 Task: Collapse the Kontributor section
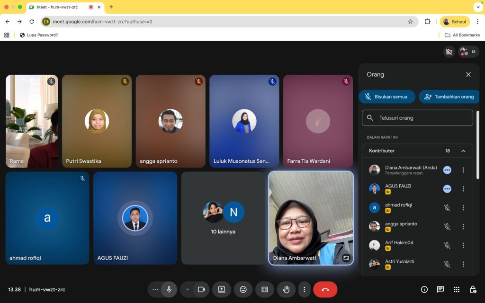pyautogui.click(x=463, y=151)
